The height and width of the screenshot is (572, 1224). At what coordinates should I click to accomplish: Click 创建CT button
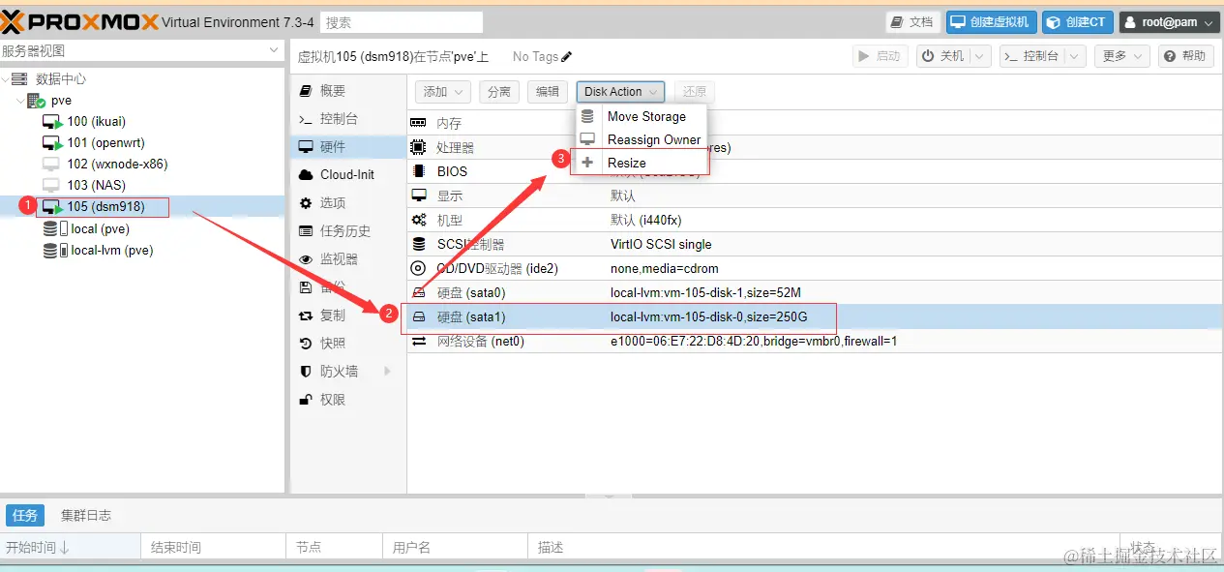(1077, 21)
